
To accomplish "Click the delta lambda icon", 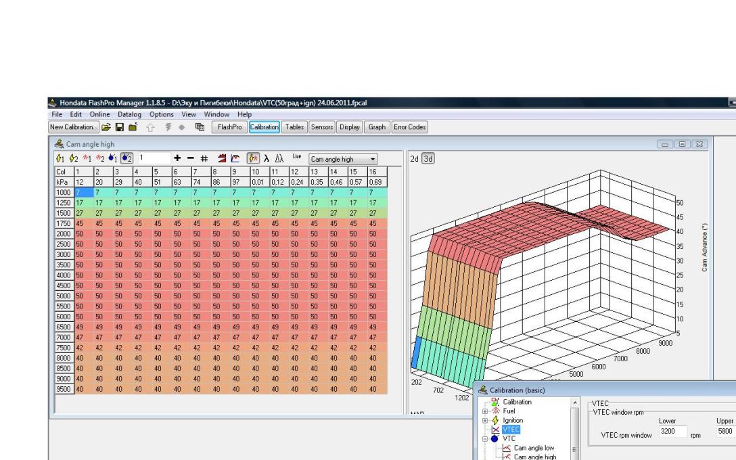I will tap(279, 159).
